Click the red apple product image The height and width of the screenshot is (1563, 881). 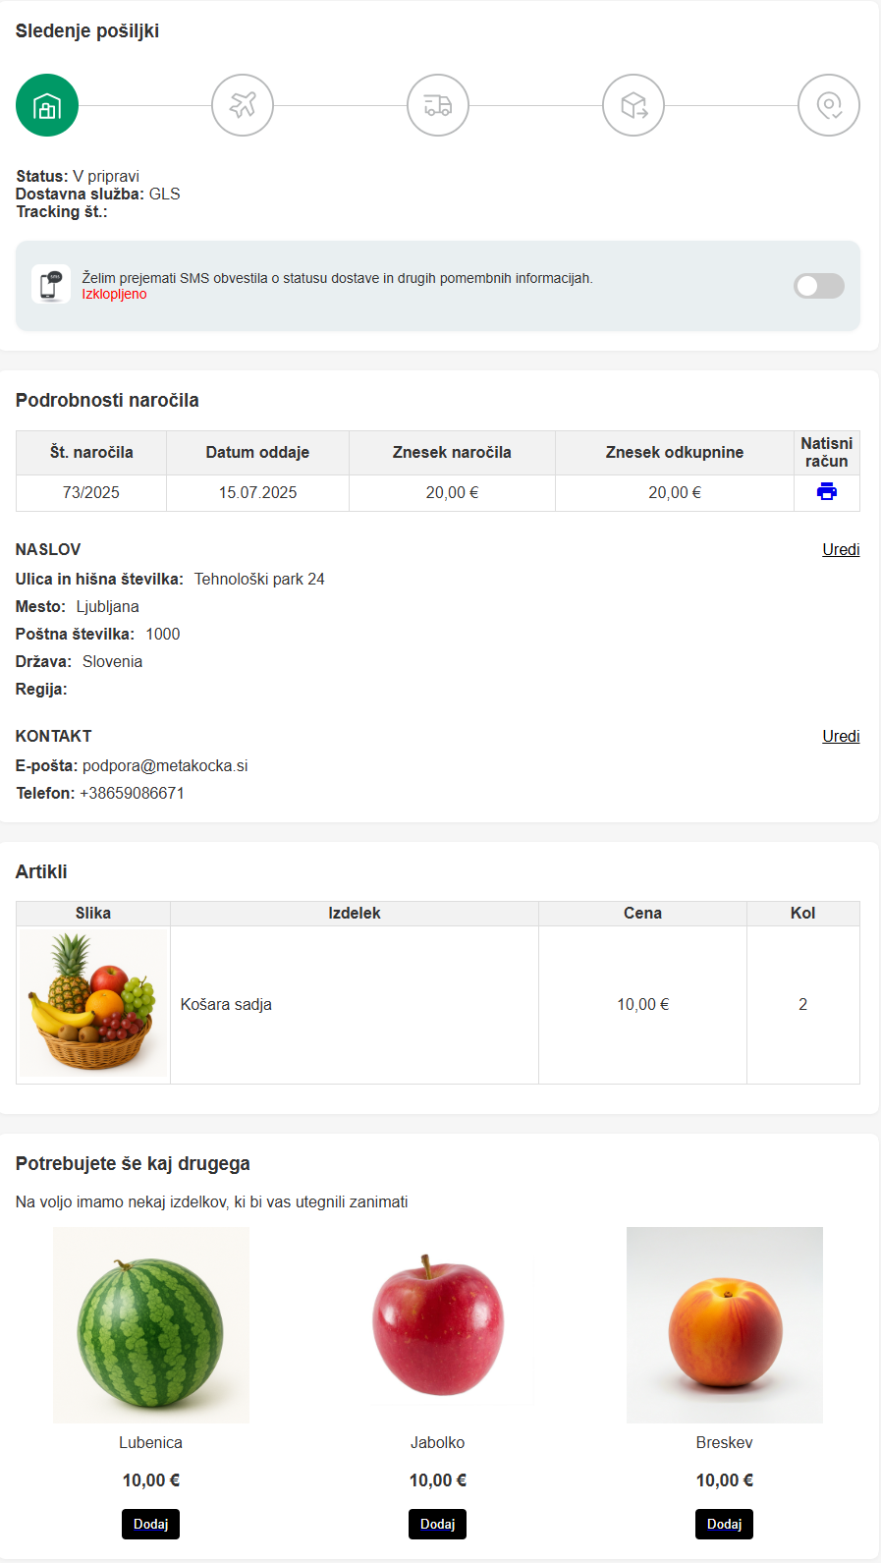[x=438, y=1325]
